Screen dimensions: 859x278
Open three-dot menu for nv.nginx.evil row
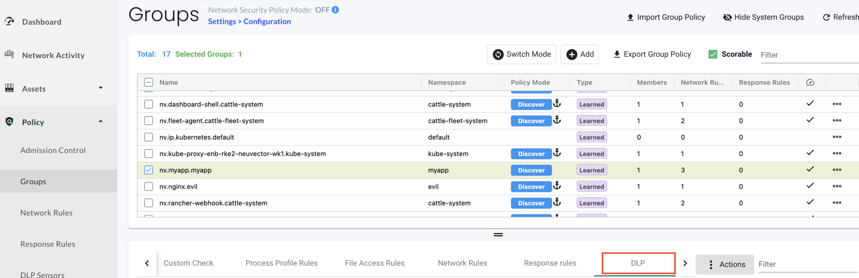[x=837, y=186]
